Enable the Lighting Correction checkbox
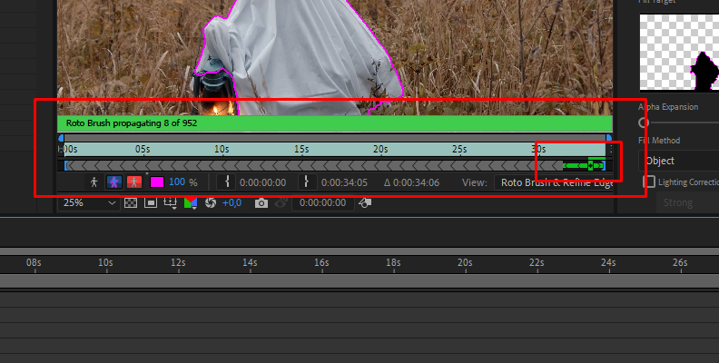The image size is (719, 363). pyautogui.click(x=649, y=181)
